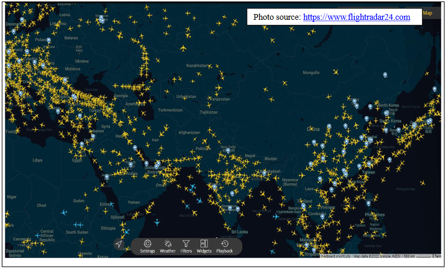Start Playback of historical flights
The image size is (448, 275).
pos(225,246)
